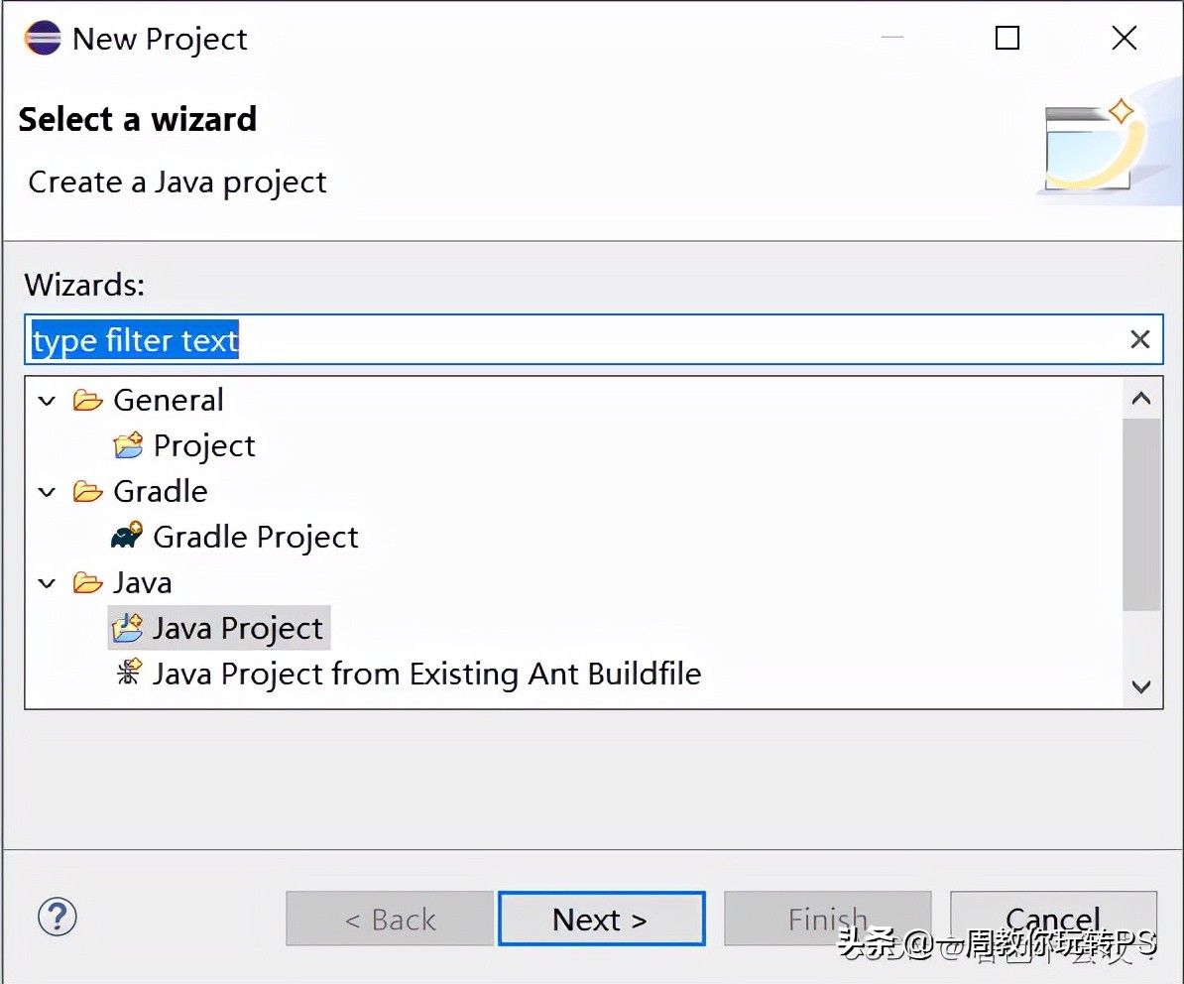
Task: Click the Eclipse logo in title bar
Action: [x=43, y=38]
